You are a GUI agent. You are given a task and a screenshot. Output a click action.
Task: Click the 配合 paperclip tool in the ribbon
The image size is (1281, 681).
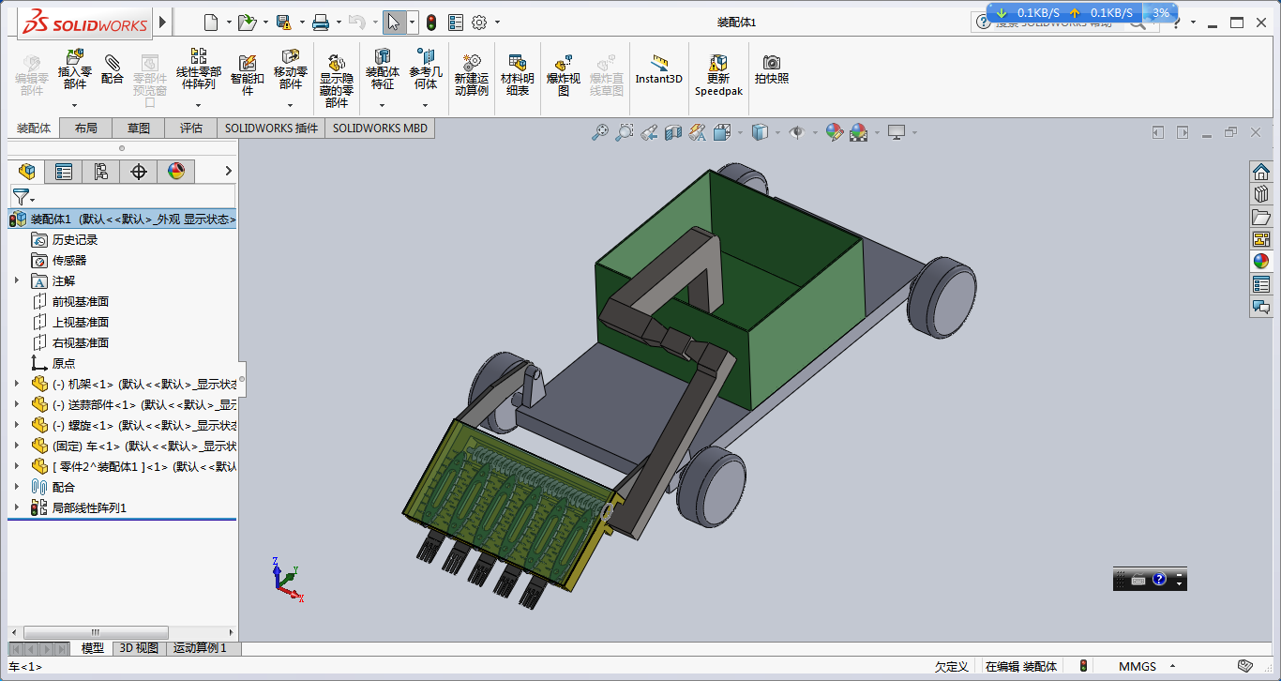point(113,68)
